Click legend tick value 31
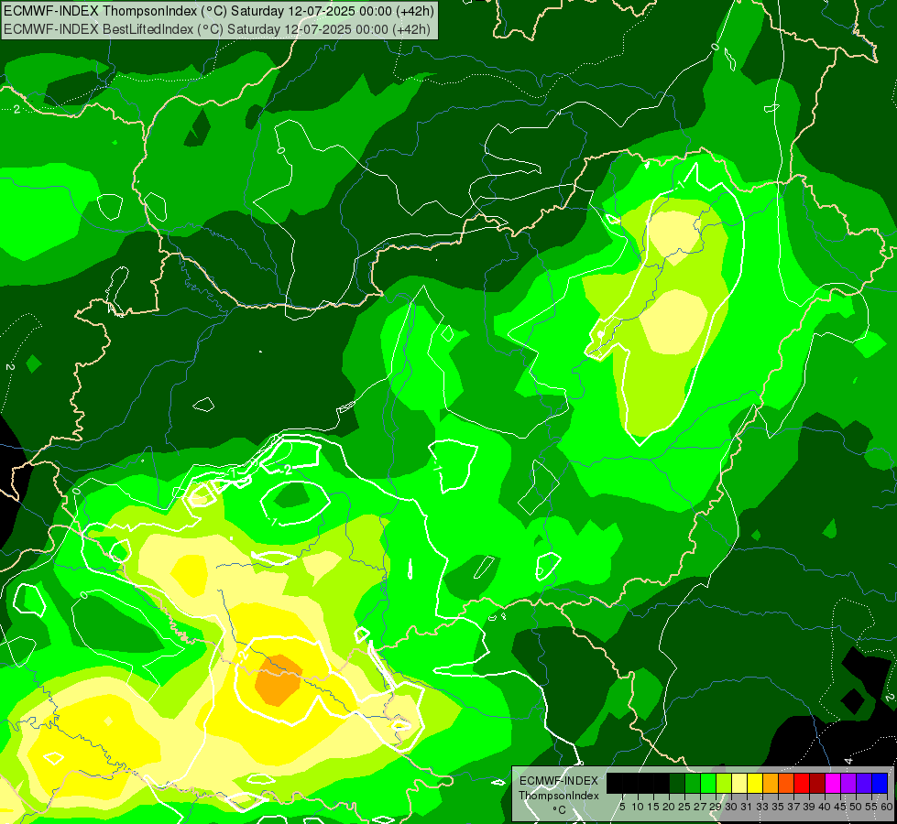 (x=747, y=807)
